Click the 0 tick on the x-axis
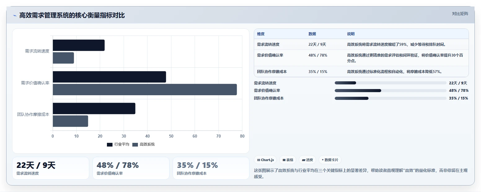The width and height of the screenshot is (481, 192). [53, 136]
